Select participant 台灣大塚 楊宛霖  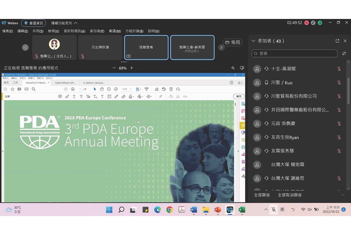point(298,165)
